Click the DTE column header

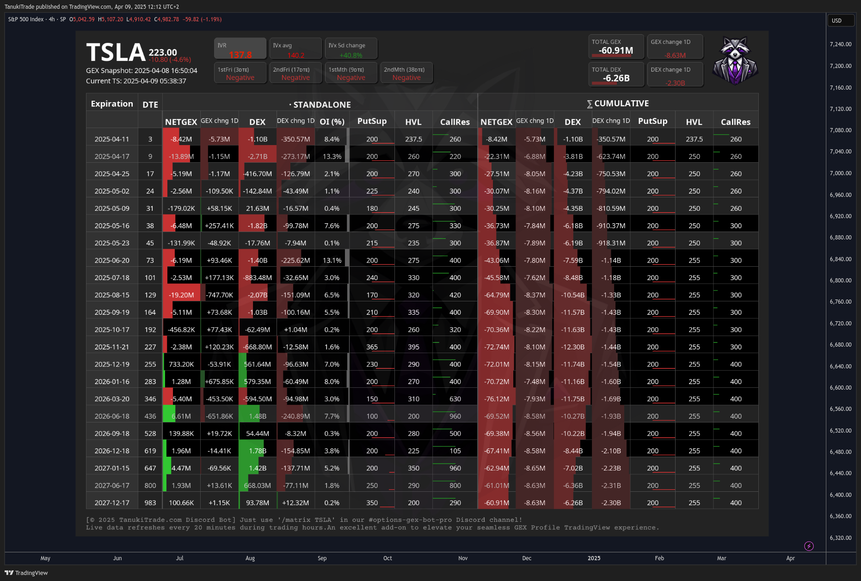[150, 104]
